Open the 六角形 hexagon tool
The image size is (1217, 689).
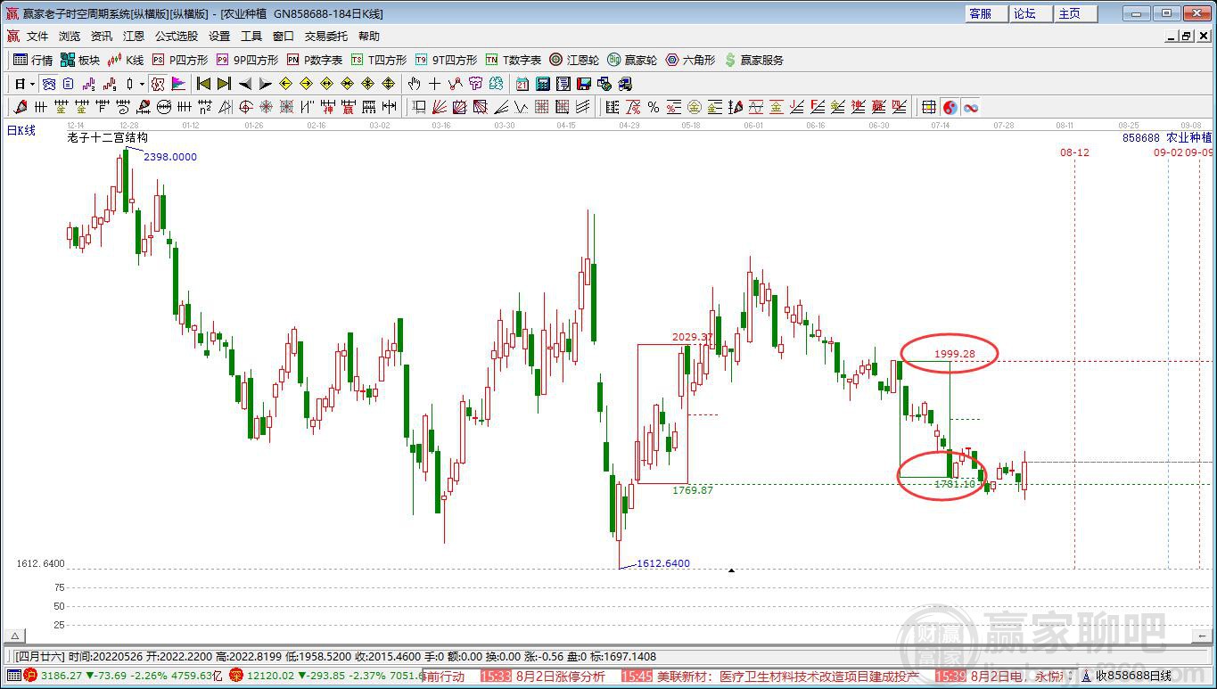pos(691,60)
